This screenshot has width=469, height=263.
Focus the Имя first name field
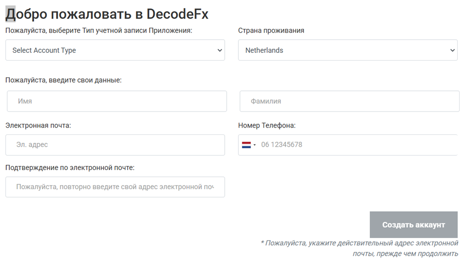[117, 101]
